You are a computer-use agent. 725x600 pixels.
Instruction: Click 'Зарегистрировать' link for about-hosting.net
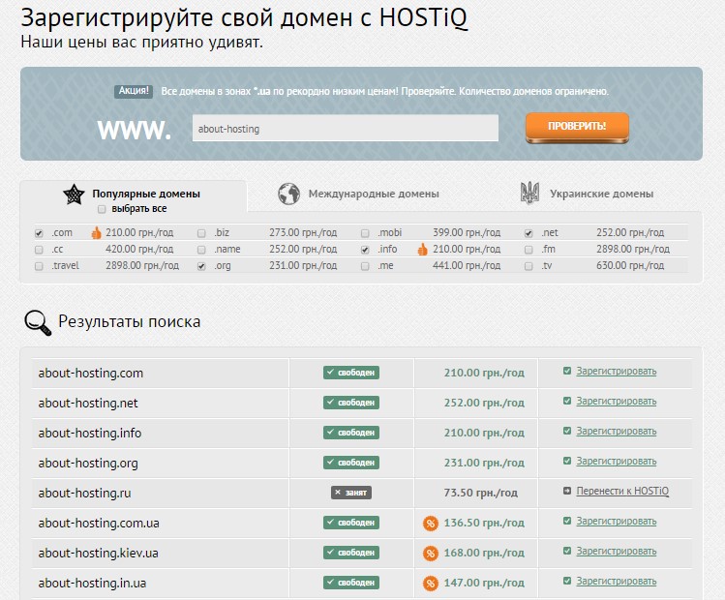616,402
